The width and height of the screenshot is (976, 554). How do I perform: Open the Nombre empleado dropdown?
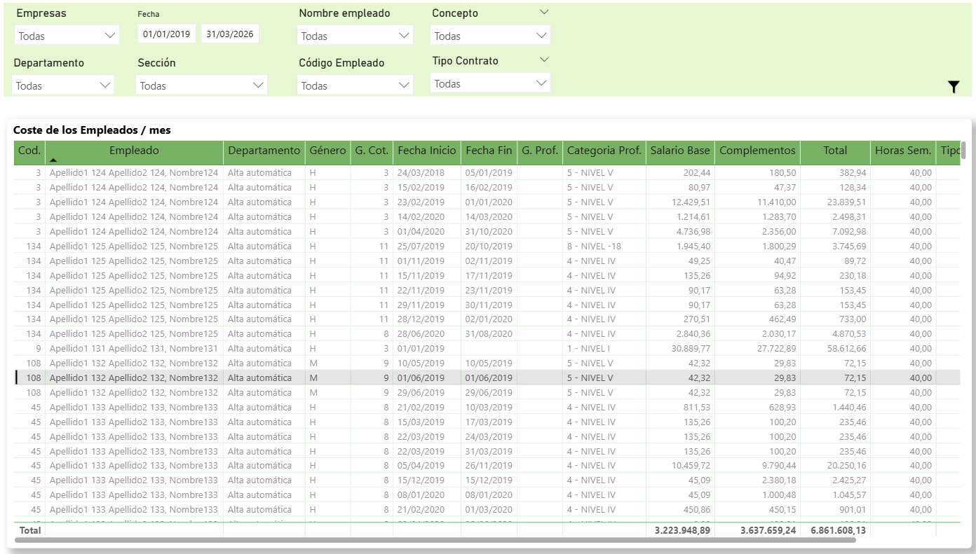[x=355, y=36]
